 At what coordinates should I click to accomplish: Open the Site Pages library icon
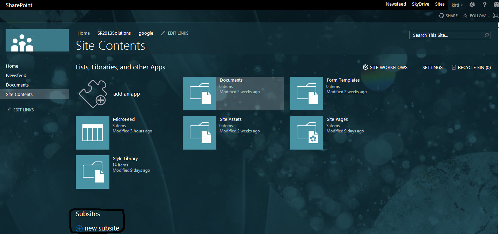306,133
